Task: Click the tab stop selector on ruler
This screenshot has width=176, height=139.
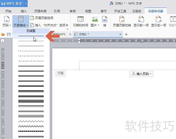Action: click(x=3, y=41)
